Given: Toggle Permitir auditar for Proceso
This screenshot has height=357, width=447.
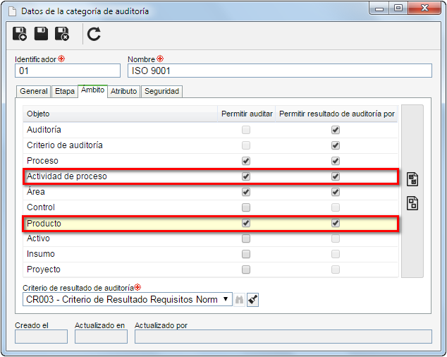Looking at the screenshot, I should point(246,161).
